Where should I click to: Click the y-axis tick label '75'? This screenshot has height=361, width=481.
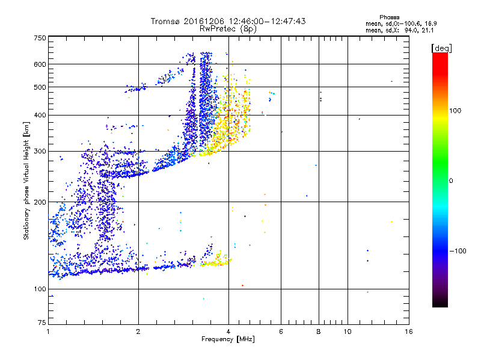(42, 322)
